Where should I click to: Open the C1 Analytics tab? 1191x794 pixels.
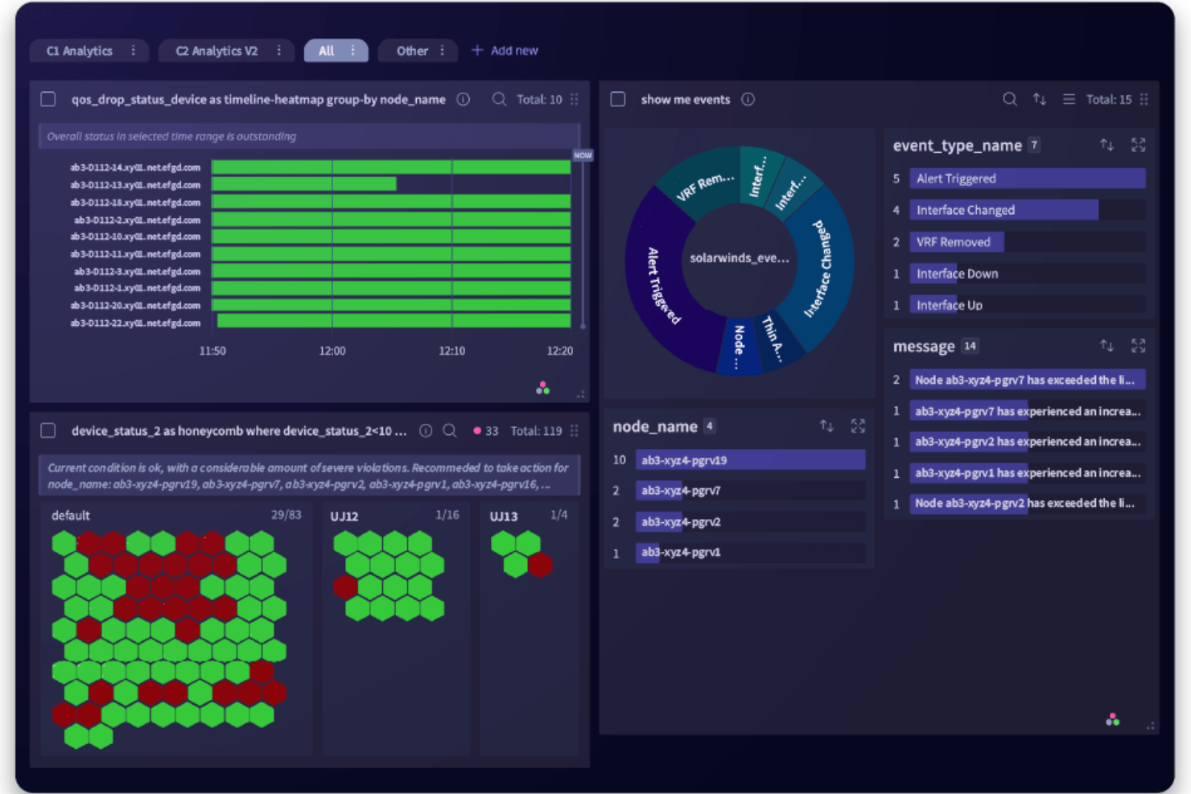point(79,51)
